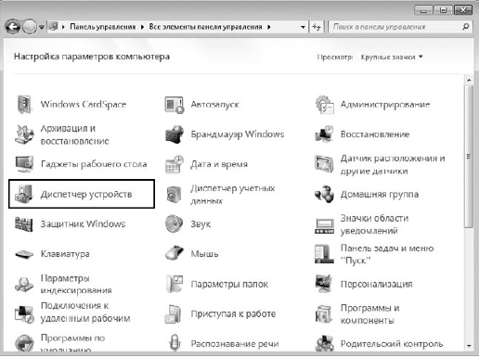Expand the address bar history dropdown

(303, 27)
